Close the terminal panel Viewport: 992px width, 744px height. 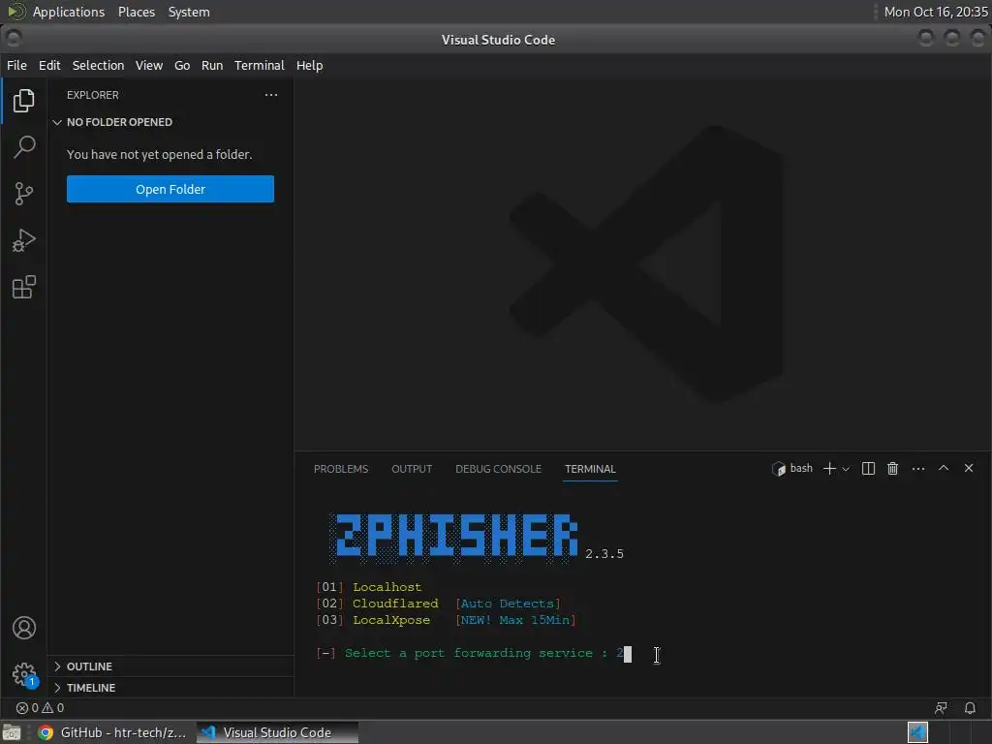pyautogui.click(x=969, y=468)
